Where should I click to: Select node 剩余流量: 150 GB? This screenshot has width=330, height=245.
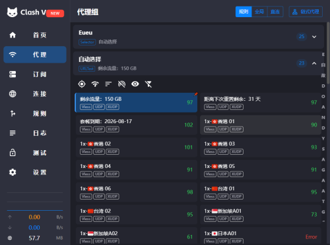pos(136,103)
